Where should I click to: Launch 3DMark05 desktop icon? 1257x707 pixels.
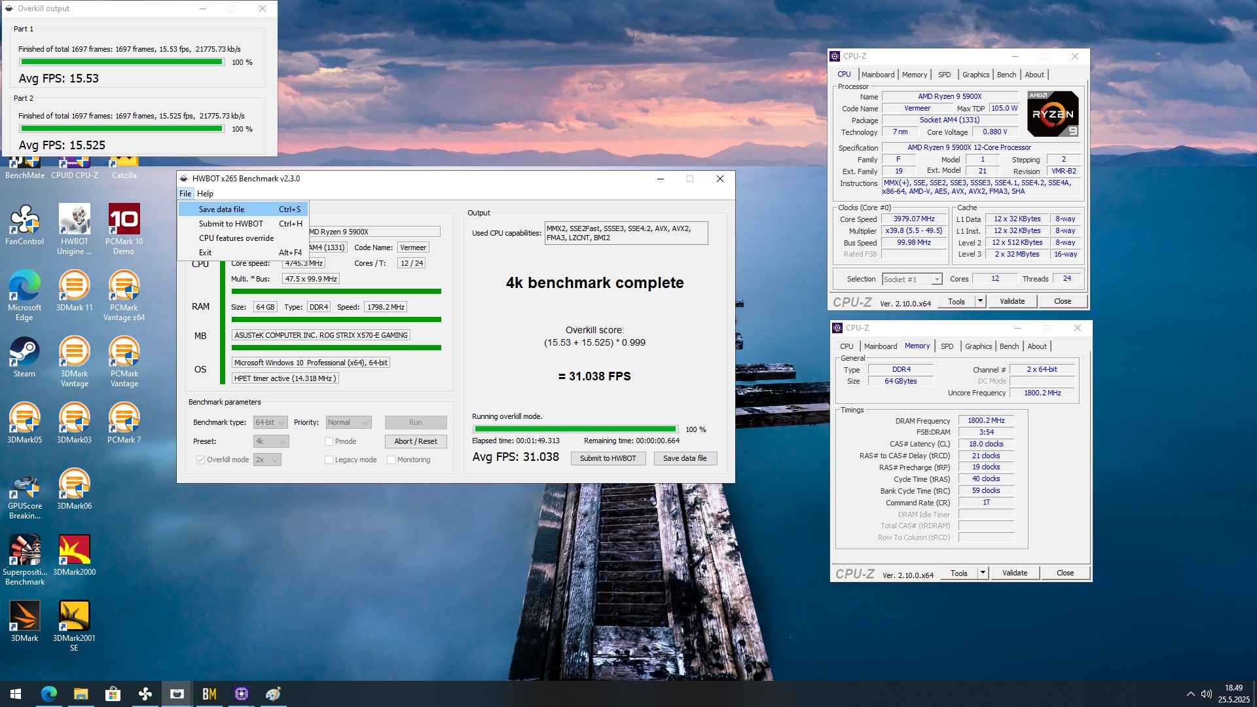coord(24,423)
